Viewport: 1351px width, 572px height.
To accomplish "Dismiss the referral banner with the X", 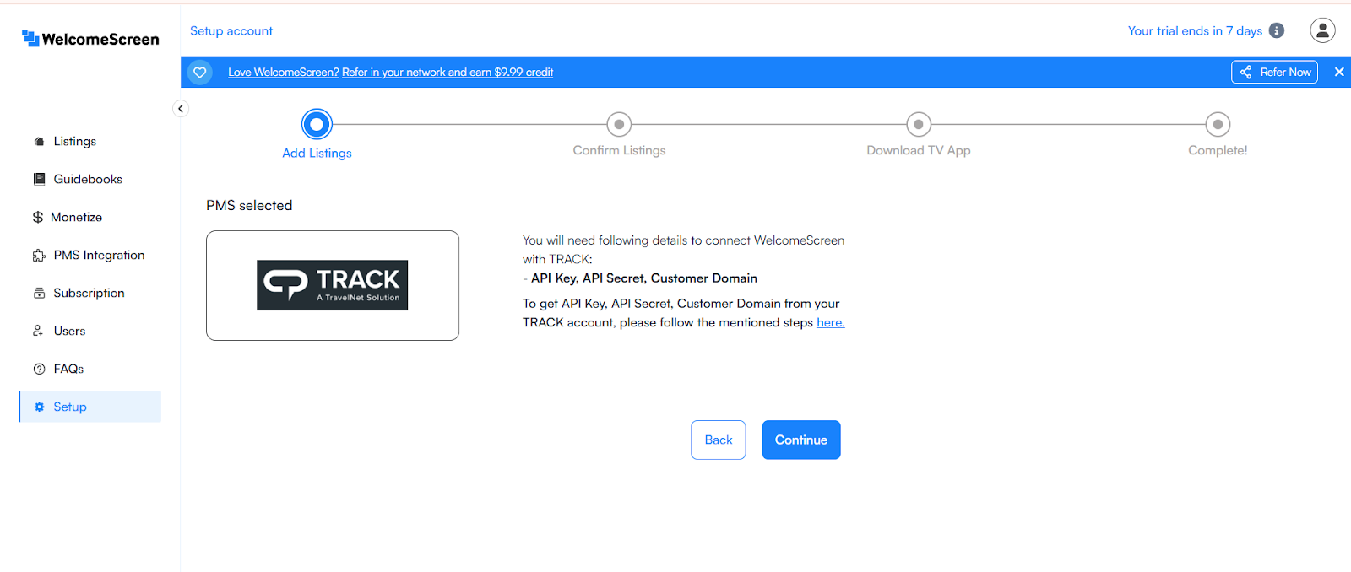I will click(1339, 73).
